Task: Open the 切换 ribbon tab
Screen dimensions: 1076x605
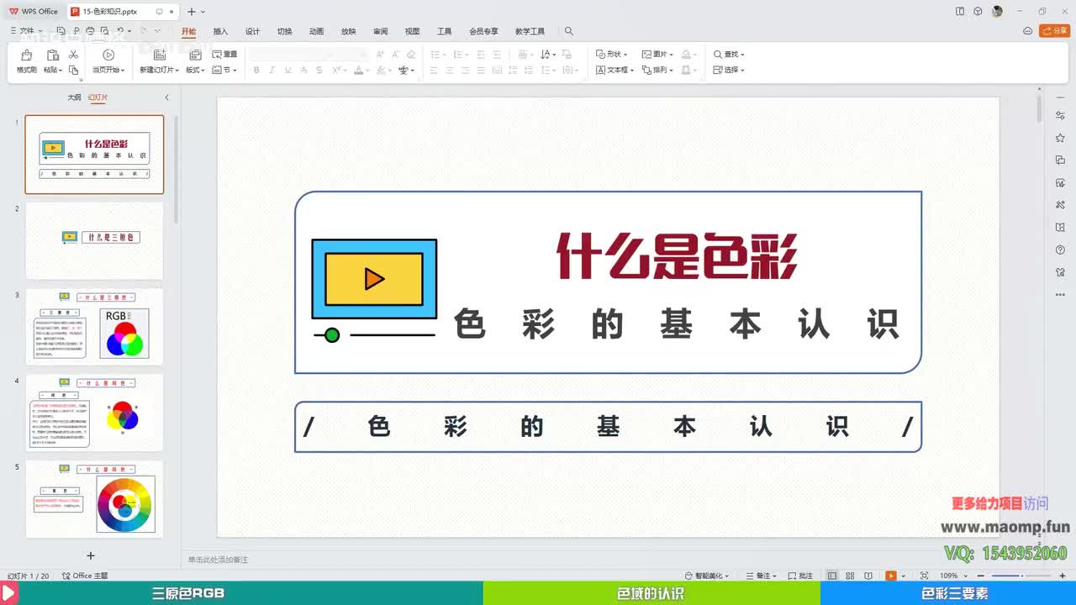Action: tap(285, 31)
